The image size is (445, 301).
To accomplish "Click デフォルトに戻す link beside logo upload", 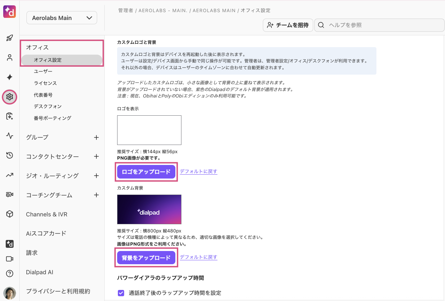I will pyautogui.click(x=199, y=171).
